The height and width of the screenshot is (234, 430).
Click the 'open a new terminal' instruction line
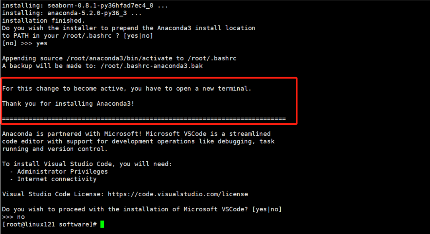coord(127,89)
